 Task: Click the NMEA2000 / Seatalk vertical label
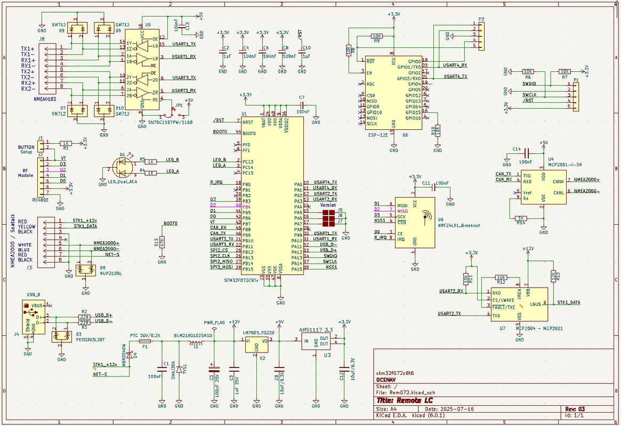12,241
